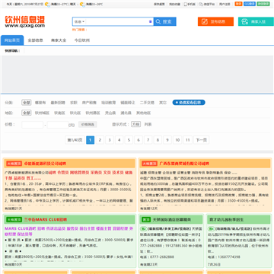Go to page 11 in pagination

tap(187, 140)
